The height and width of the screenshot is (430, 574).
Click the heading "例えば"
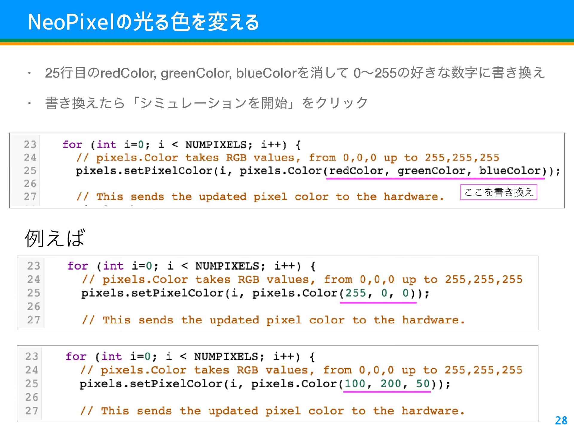(x=55, y=238)
